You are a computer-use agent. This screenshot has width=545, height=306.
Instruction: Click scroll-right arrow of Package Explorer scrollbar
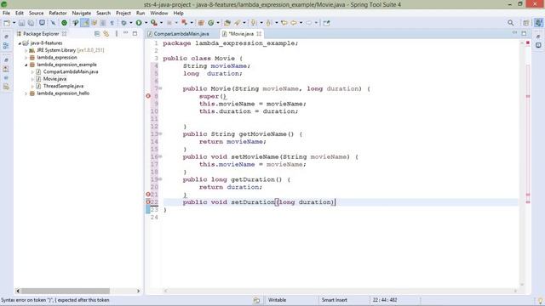point(138,291)
